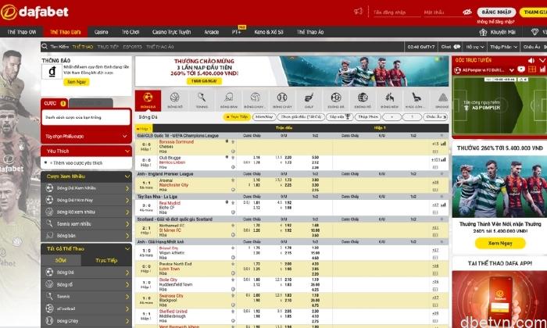Open Casino Trực Tuyến menu item
The image size is (547, 328).
pyautogui.click(x=171, y=32)
